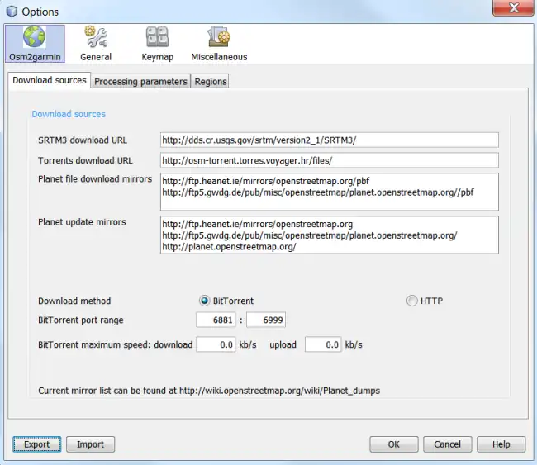Select the Download sources tab
Screen dimensions: 537x465
coord(50,81)
